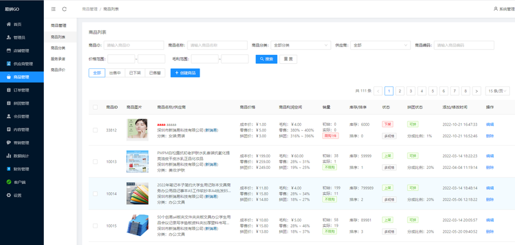
Task: Go to next page with right arrow
Action: click(x=477, y=91)
